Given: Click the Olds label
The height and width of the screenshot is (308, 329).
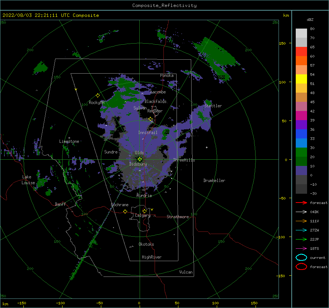Looking at the screenshot, I should click(x=139, y=153).
